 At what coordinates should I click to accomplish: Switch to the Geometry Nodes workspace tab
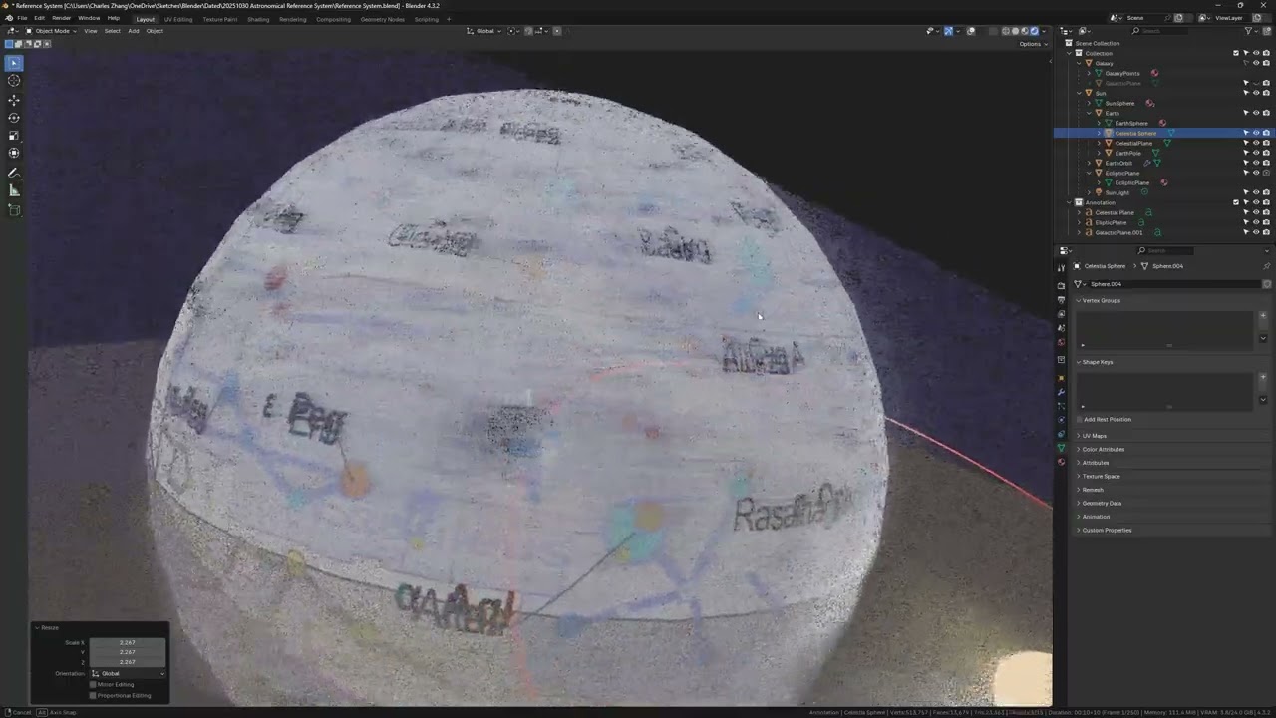tap(383, 19)
